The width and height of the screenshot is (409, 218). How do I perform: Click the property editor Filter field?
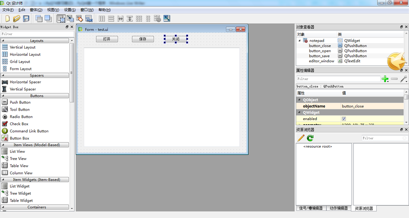click(338, 79)
